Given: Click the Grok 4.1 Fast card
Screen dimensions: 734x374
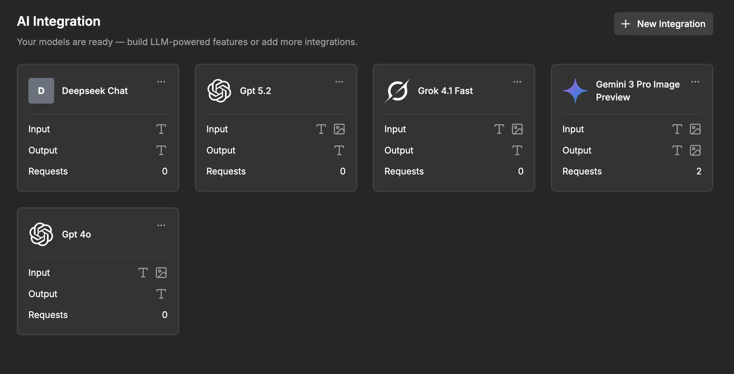Looking at the screenshot, I should (x=454, y=127).
